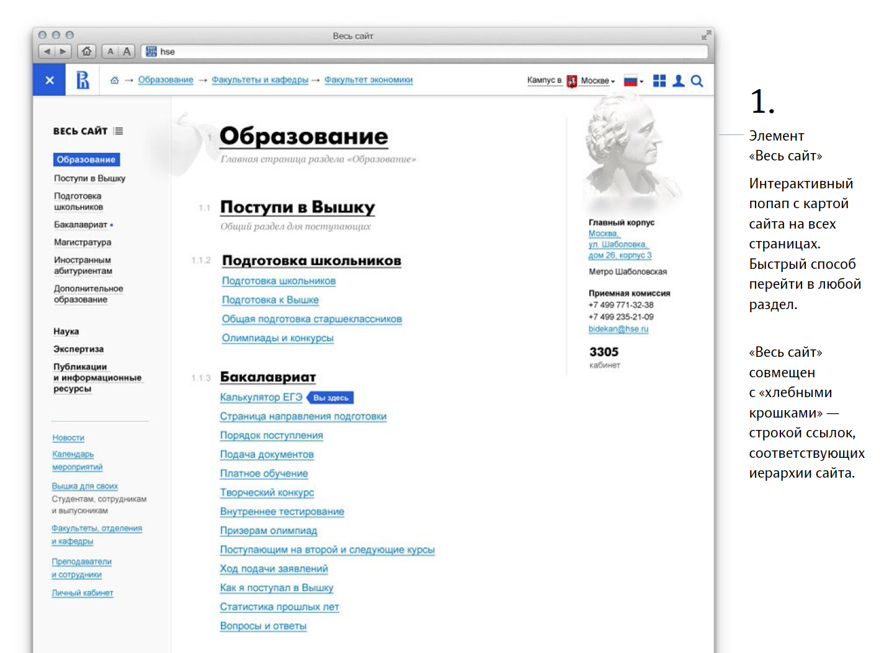Click the Вы здесь badge
884x653 pixels.
click(x=331, y=398)
